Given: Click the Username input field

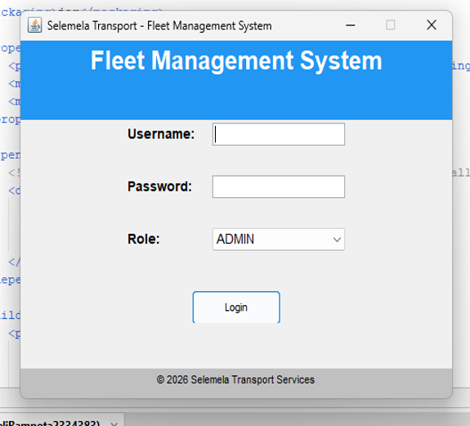Looking at the screenshot, I should [x=279, y=134].
